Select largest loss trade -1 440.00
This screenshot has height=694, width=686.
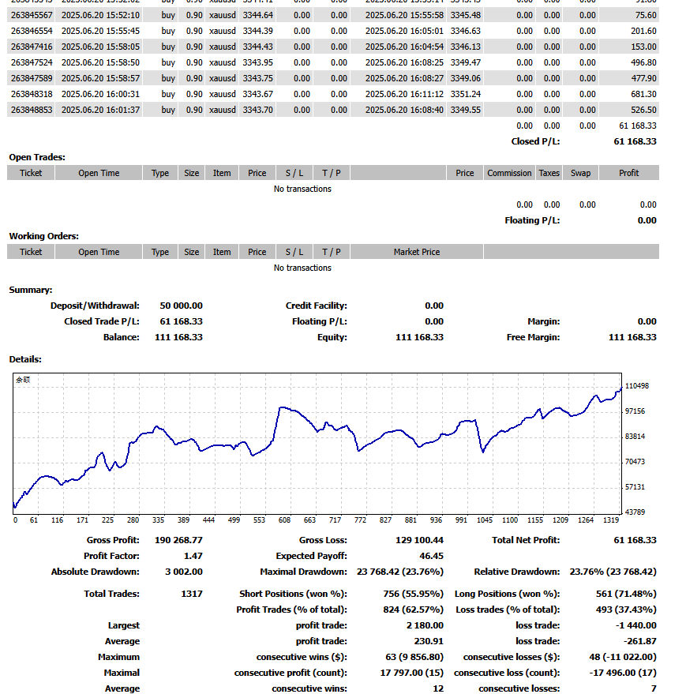tap(636, 625)
